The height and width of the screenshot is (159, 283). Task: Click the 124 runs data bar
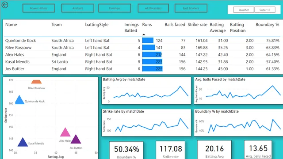[148, 40]
